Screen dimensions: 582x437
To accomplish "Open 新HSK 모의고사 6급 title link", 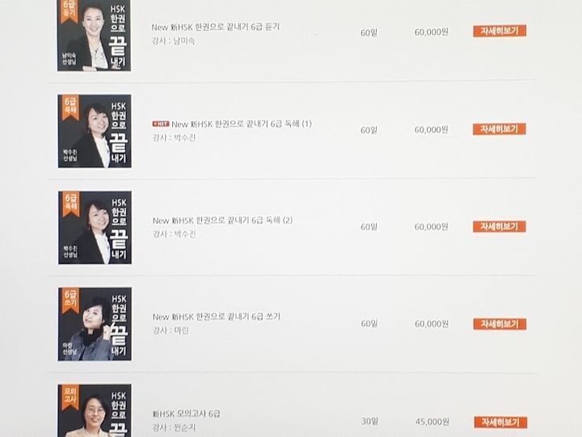I will [187, 414].
